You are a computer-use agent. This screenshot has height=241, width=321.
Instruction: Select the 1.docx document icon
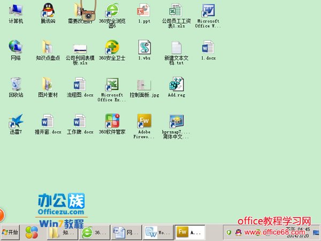coord(208,50)
